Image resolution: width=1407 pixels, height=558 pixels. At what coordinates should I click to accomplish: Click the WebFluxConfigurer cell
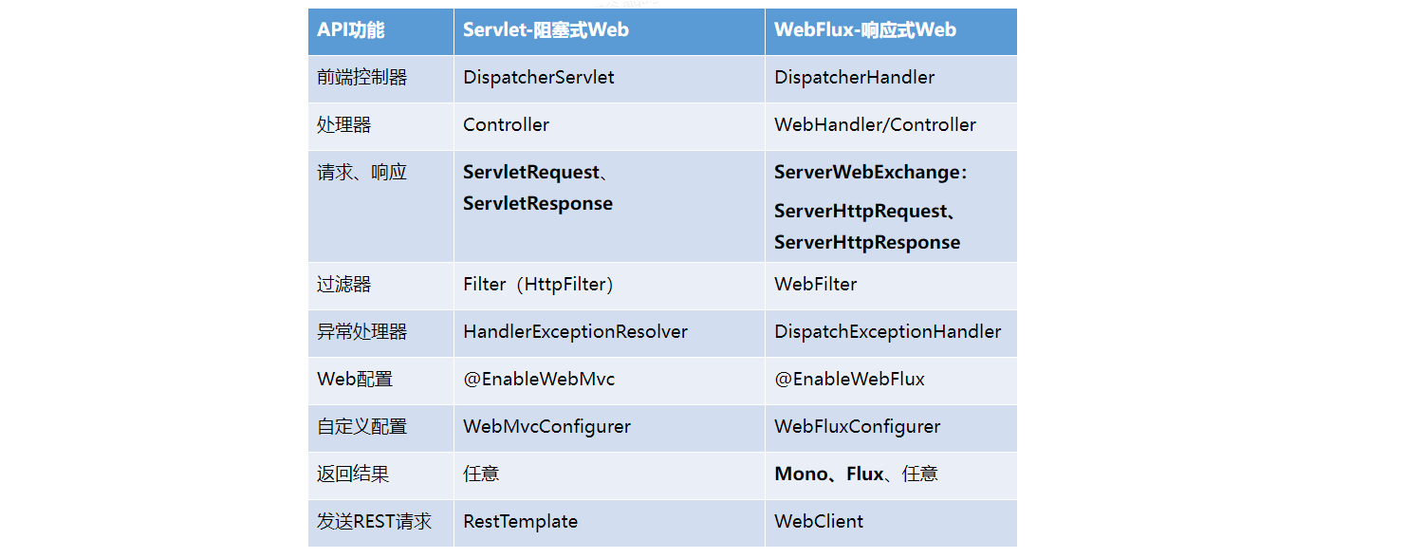point(891,428)
